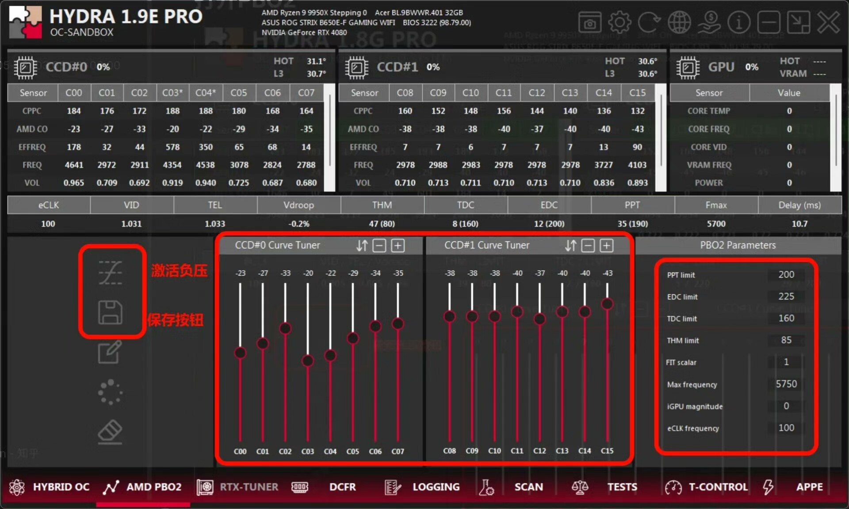Toggle CCD#1 Curve Tuner up-down arrows
Viewport: 849px width, 509px height.
570,246
